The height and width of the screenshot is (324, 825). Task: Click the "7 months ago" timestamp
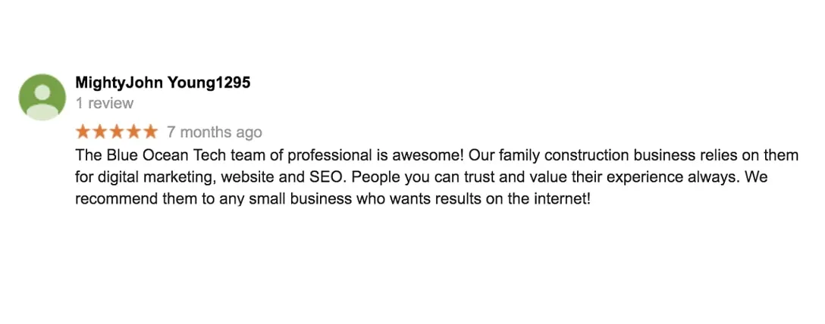tap(214, 132)
